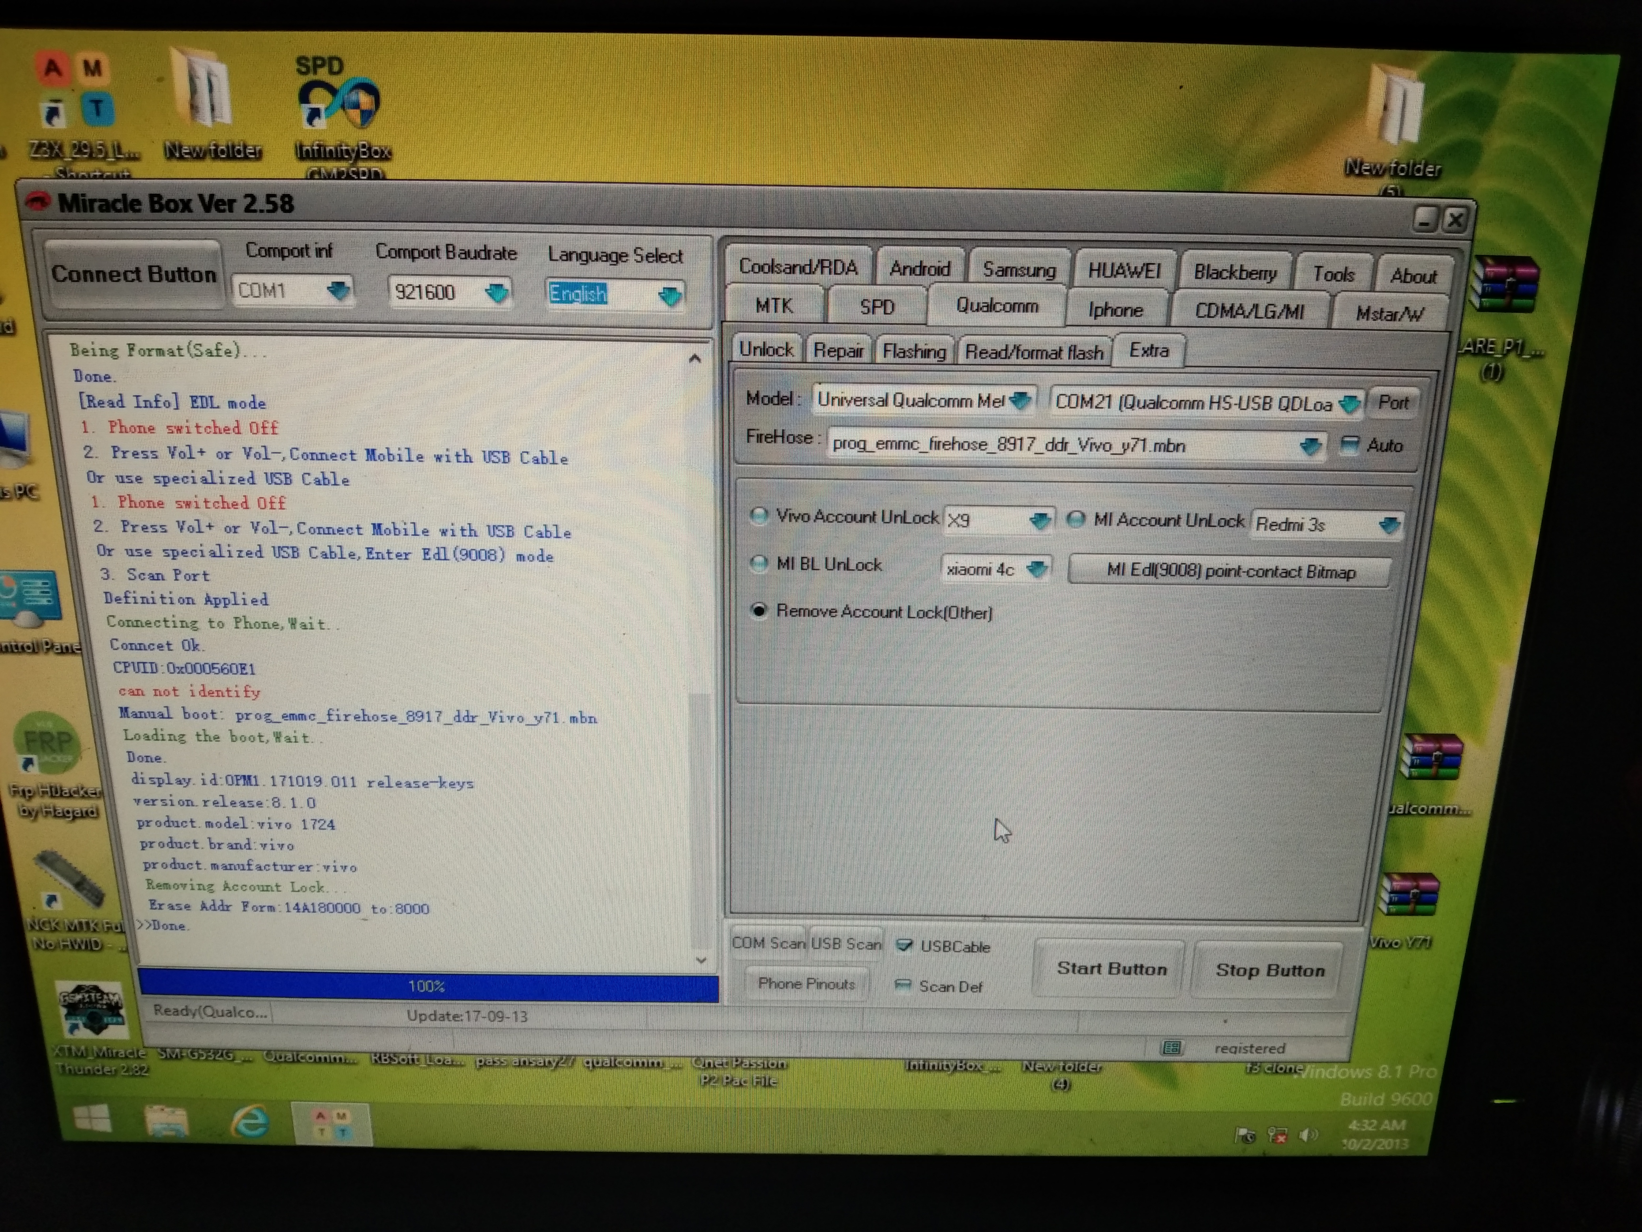Screen dimensions: 1642x1232
Task: Open the Language Select dropdown
Action: pyautogui.click(x=669, y=296)
